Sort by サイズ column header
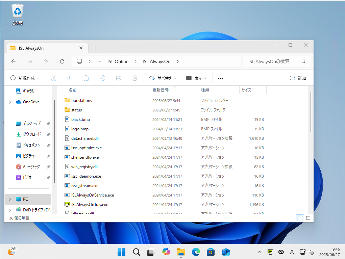345x259 pixels. (x=246, y=90)
